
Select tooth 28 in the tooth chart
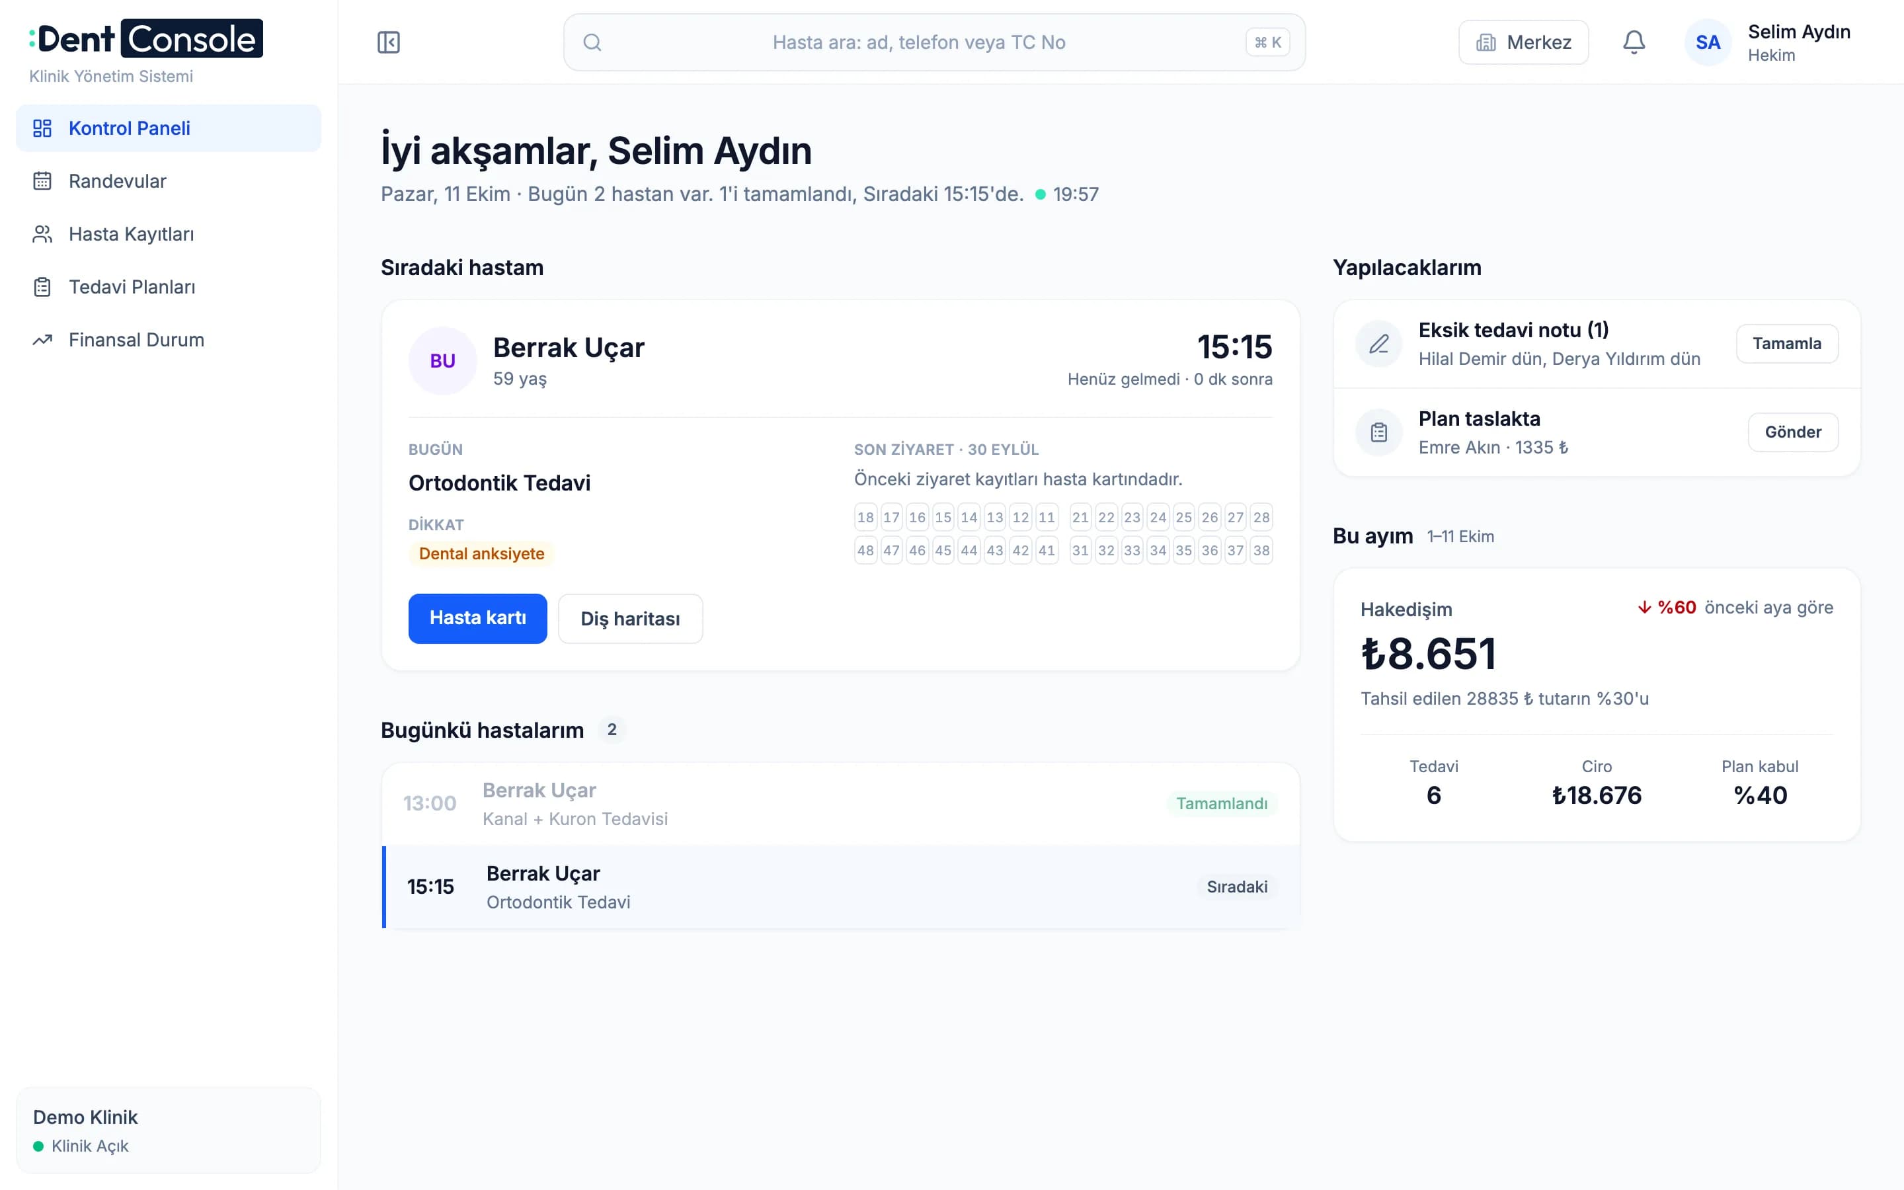(1261, 517)
